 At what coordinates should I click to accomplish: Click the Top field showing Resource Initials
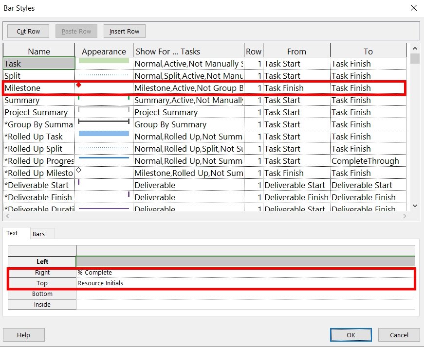tap(245, 283)
